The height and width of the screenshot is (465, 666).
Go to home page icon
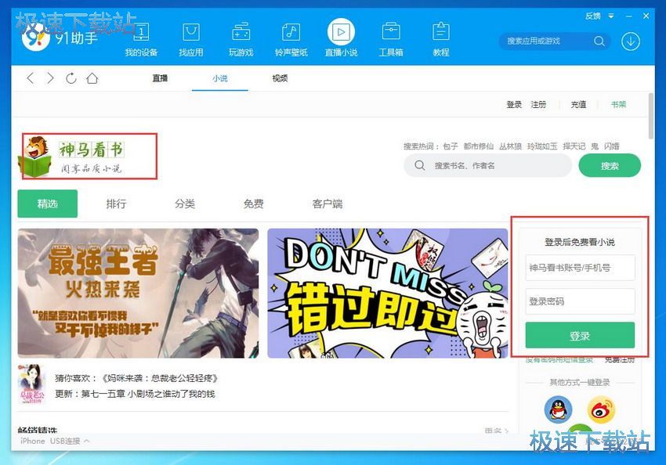[92, 78]
